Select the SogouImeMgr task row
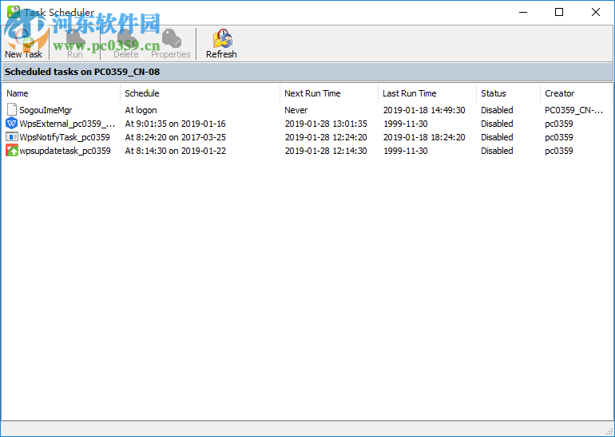 coord(307,110)
